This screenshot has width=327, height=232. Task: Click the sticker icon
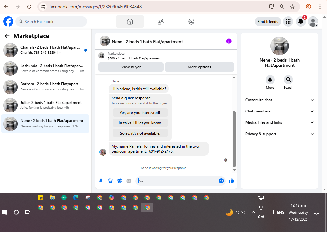(119, 181)
